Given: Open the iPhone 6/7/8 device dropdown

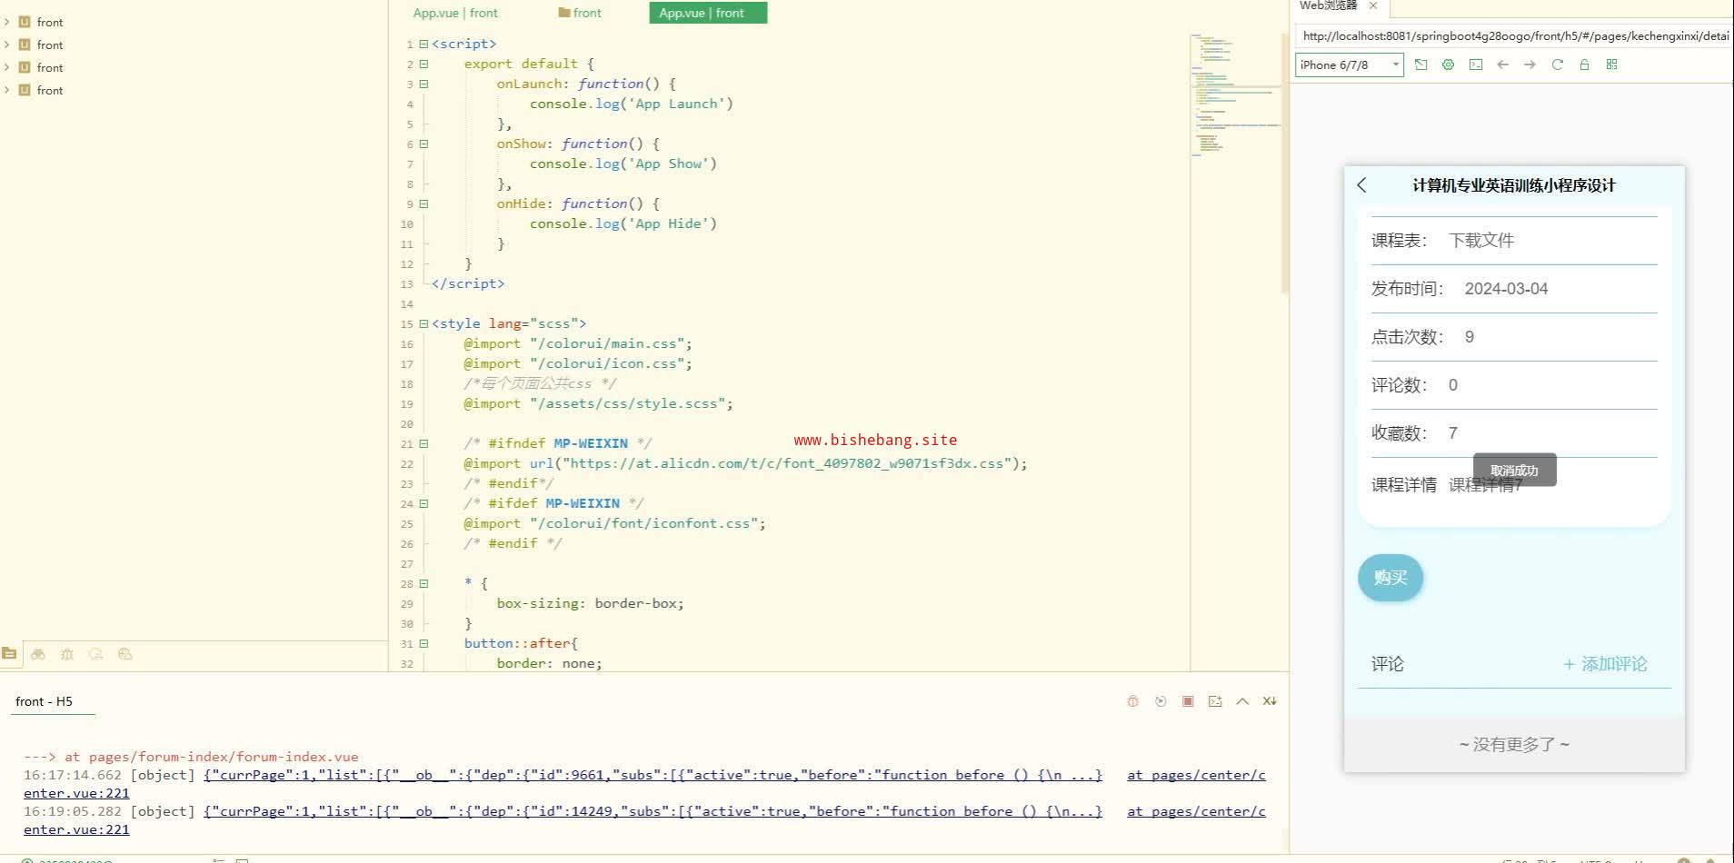Looking at the screenshot, I should tap(1349, 64).
